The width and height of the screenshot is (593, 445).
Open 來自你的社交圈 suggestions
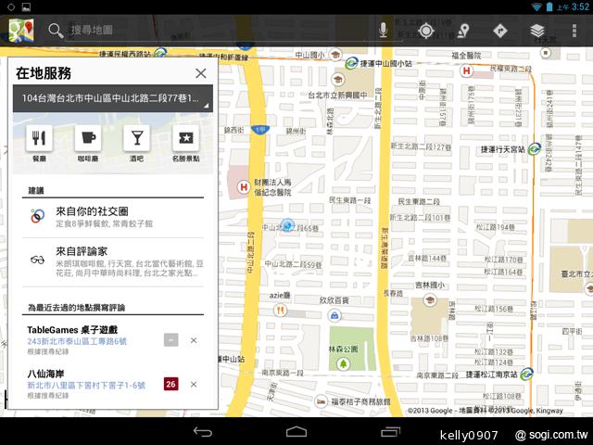click(113, 217)
